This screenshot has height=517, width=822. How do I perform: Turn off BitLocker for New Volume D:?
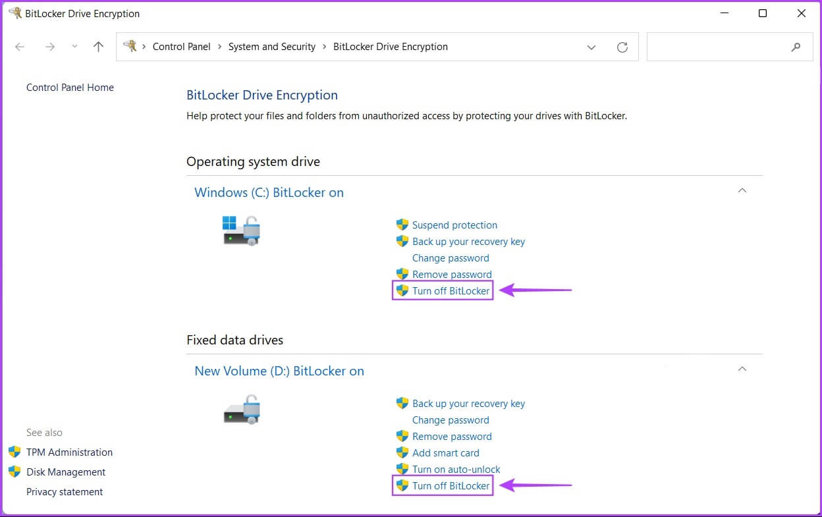pos(451,486)
